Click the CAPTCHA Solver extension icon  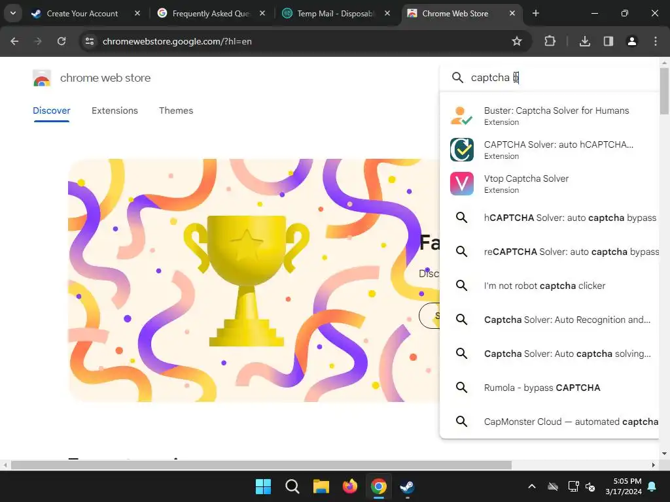461,150
